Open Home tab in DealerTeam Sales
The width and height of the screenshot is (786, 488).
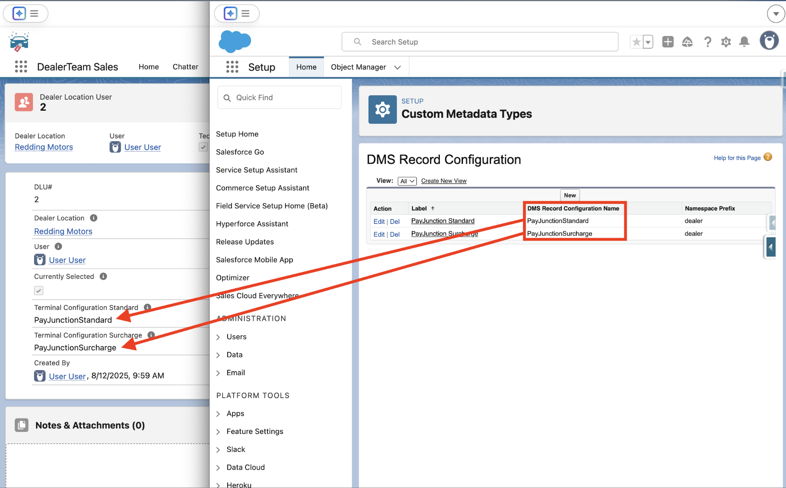149,67
